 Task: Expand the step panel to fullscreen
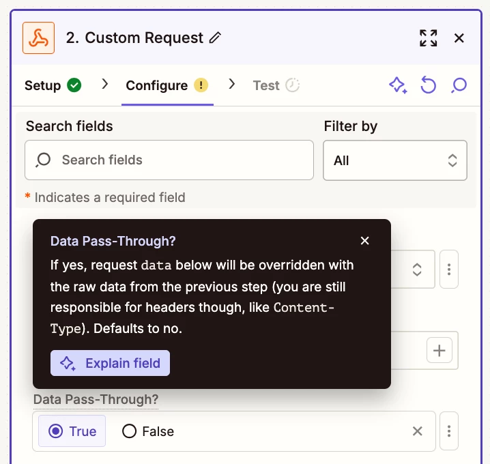[x=428, y=38]
